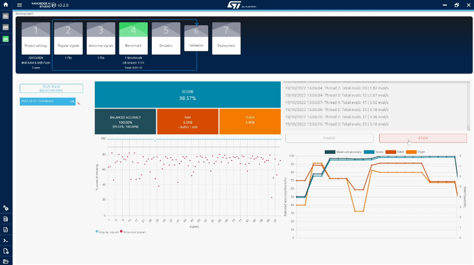Toggle Balanced accuracy series in legend
This screenshot has width=474, height=265.
coord(343,152)
